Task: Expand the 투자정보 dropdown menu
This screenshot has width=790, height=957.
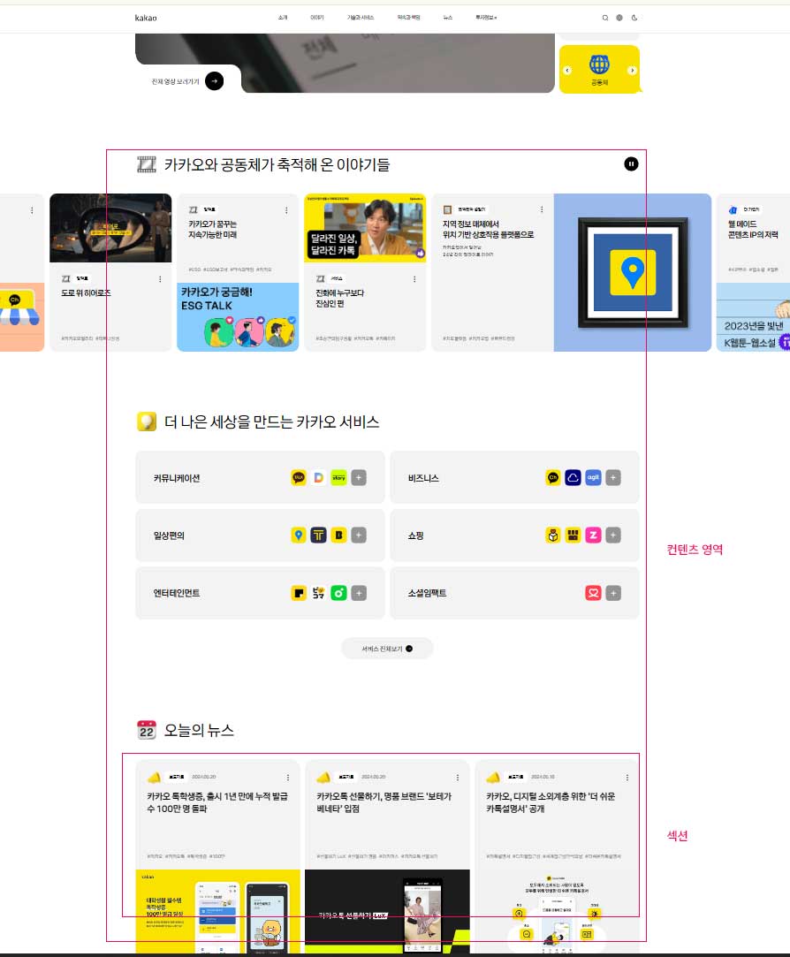Action: (x=486, y=18)
